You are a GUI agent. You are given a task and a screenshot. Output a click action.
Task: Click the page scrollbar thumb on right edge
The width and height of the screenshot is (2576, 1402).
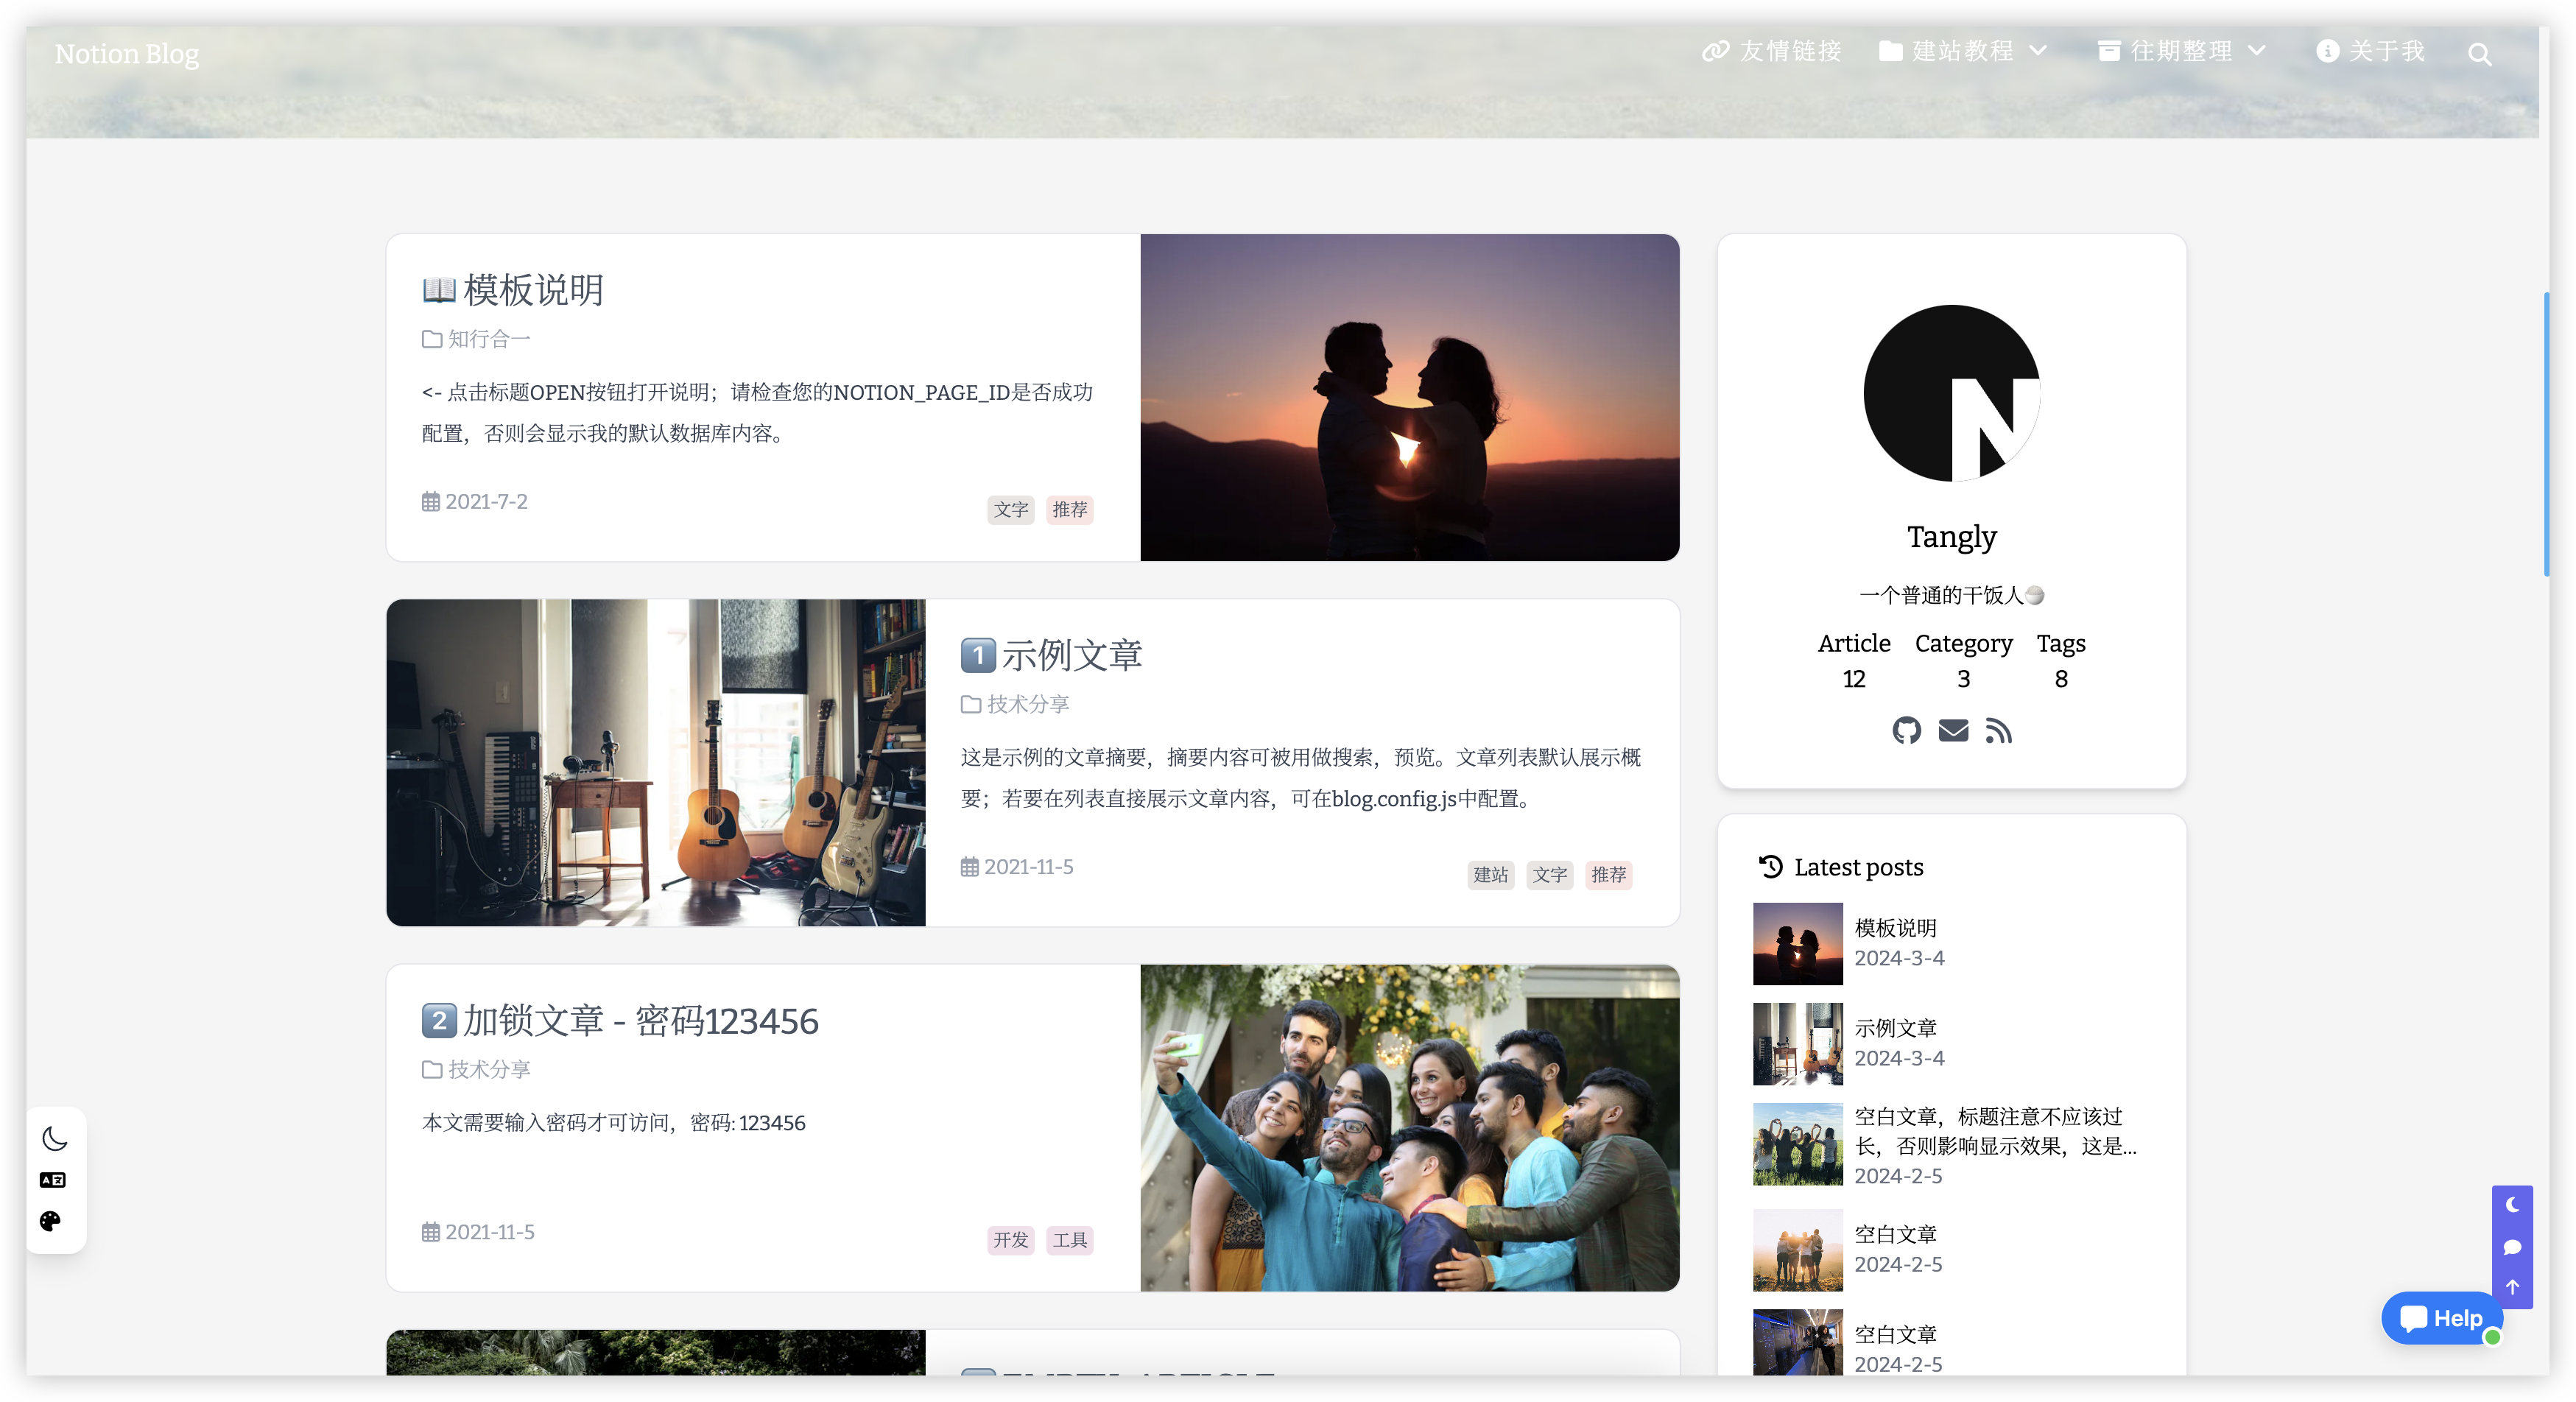[2545, 434]
